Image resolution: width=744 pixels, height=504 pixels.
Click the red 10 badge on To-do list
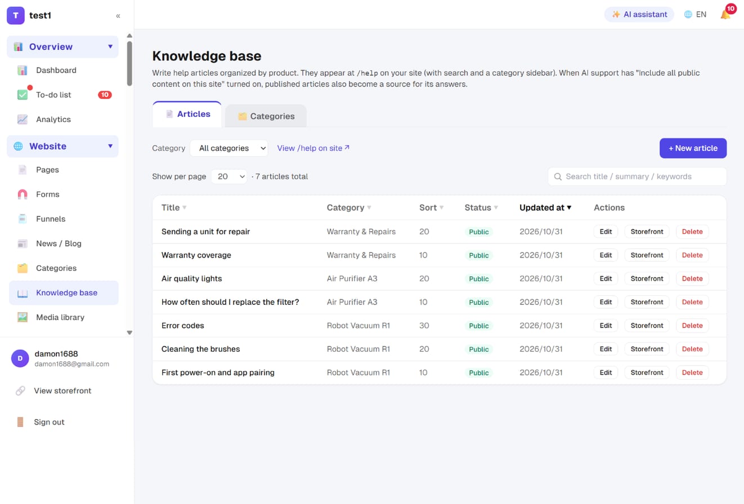tap(105, 95)
